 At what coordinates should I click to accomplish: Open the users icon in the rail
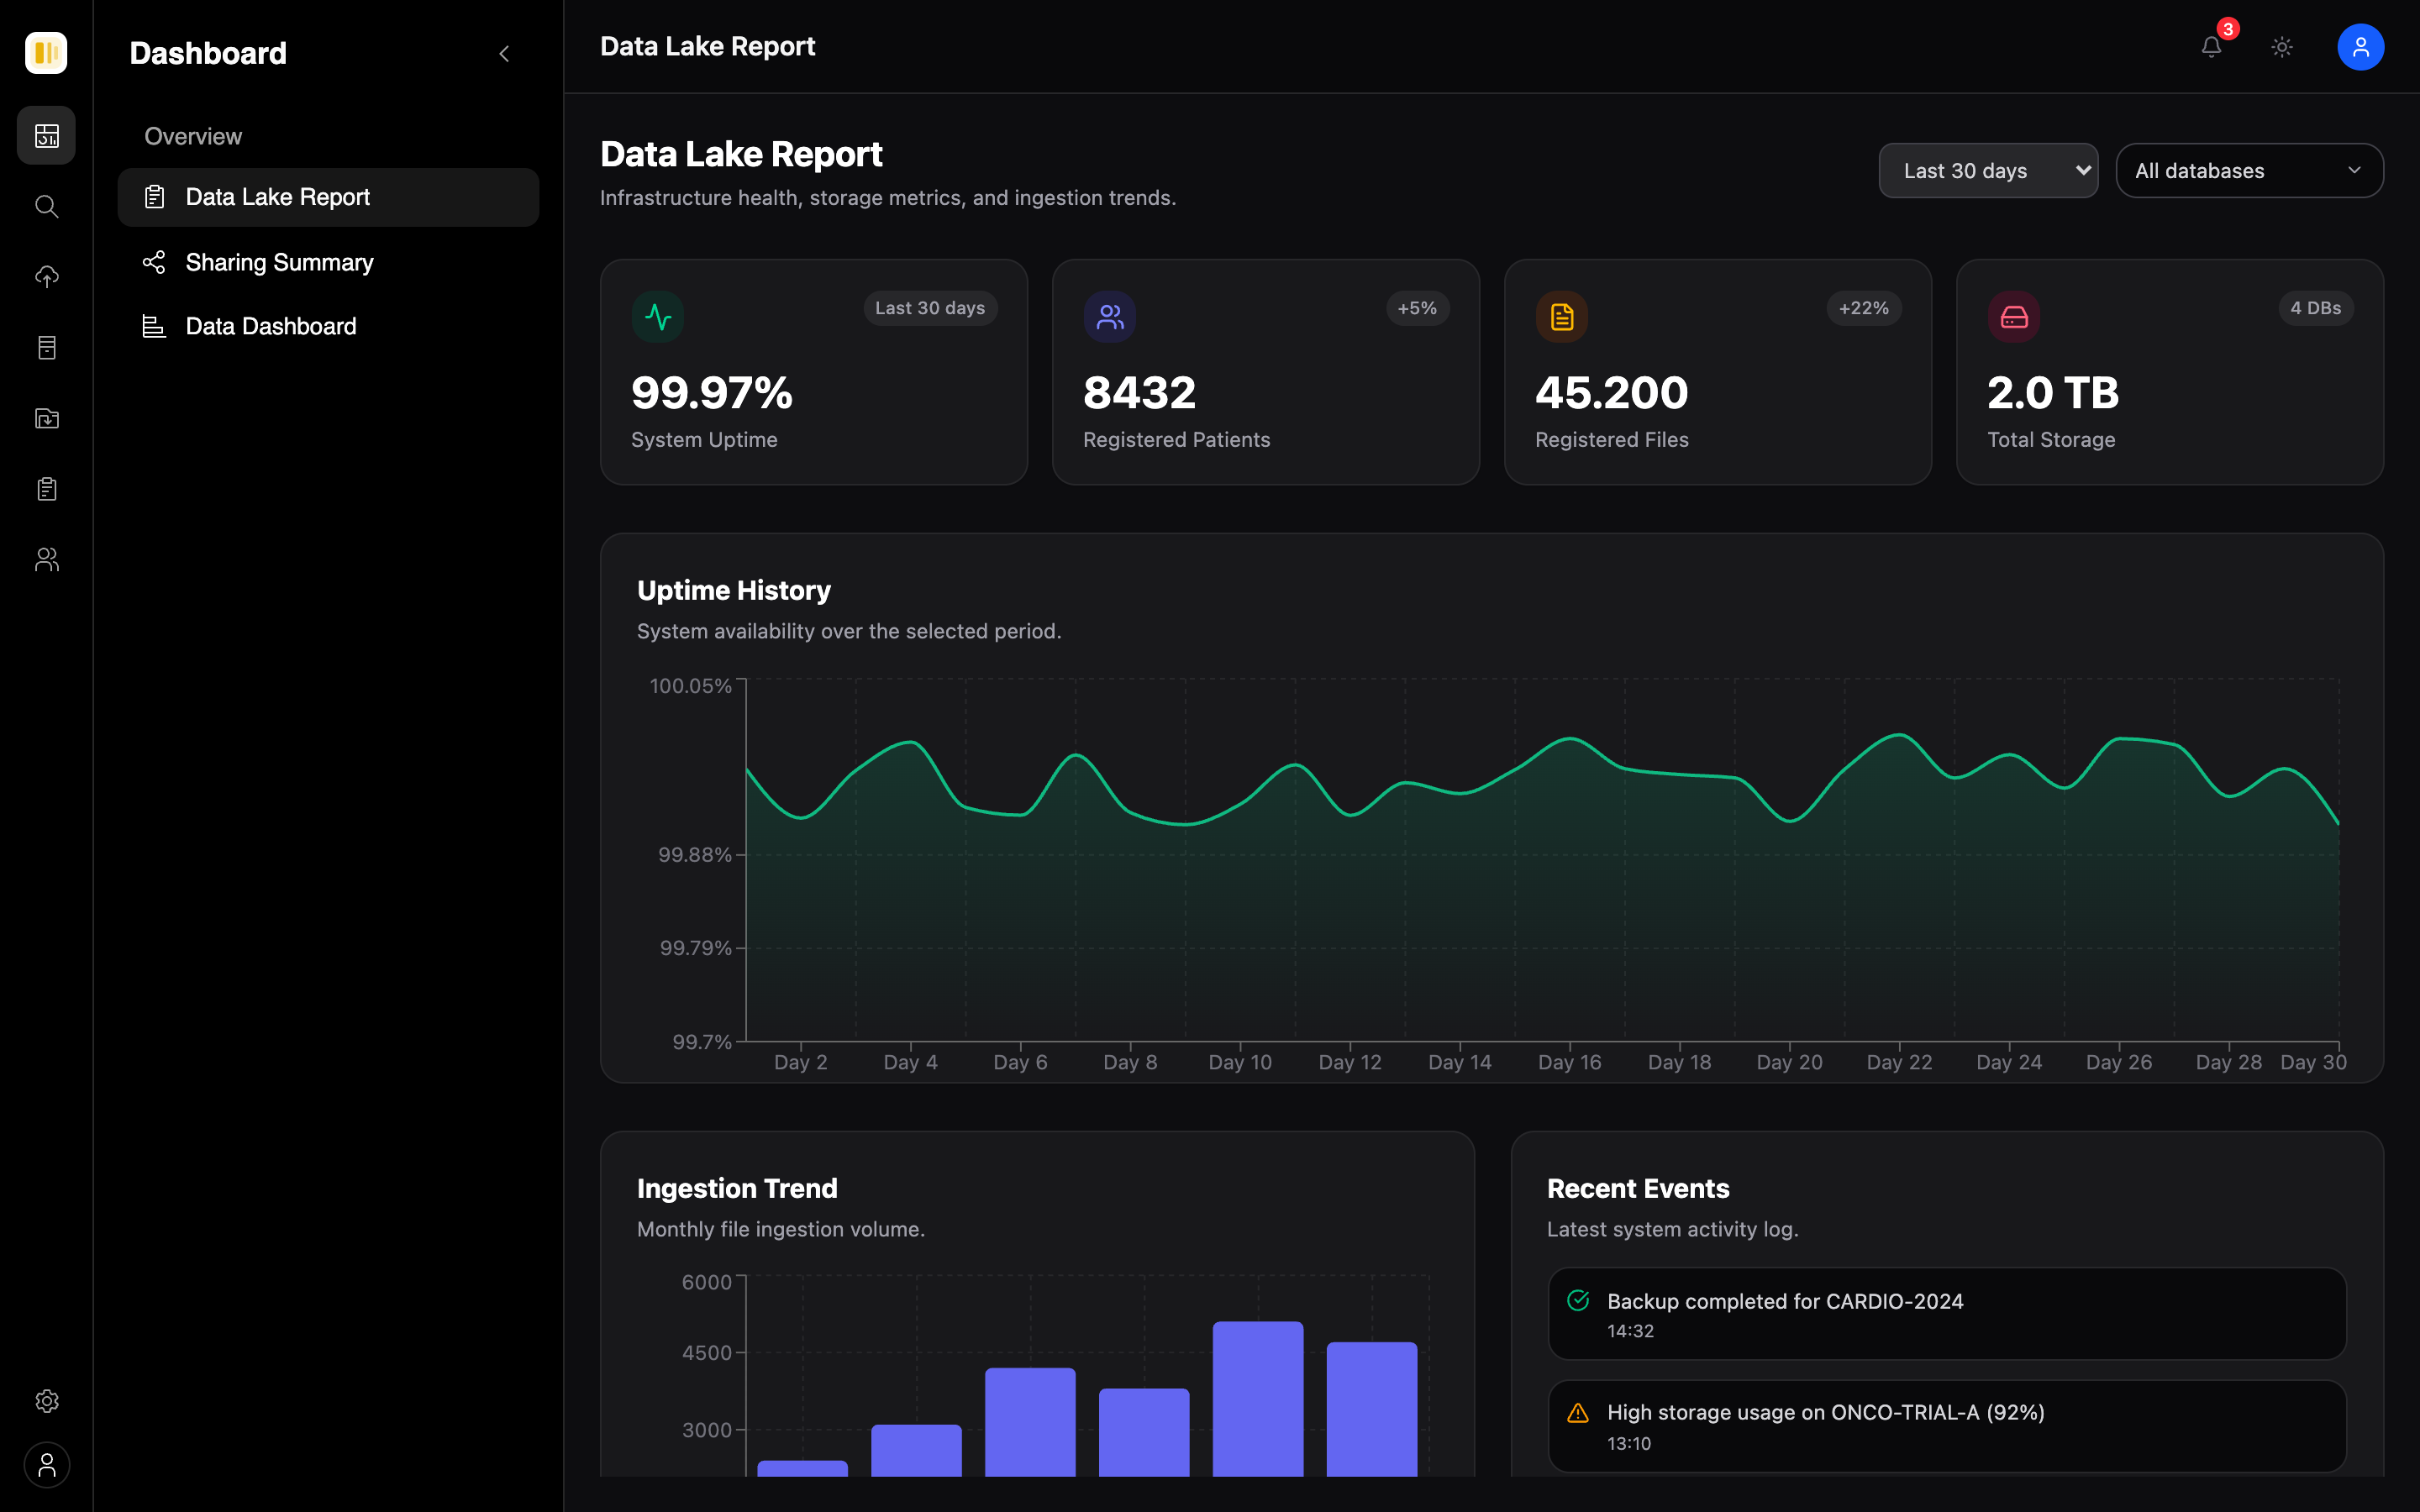pos(46,559)
